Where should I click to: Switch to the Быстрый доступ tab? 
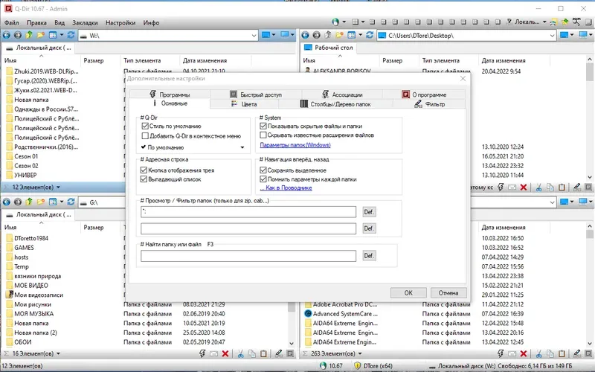[x=255, y=94]
